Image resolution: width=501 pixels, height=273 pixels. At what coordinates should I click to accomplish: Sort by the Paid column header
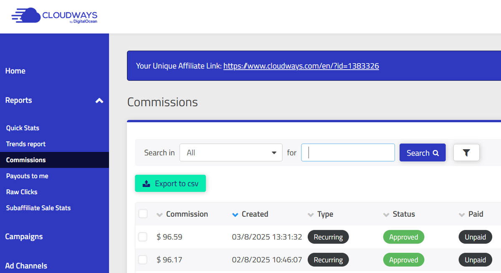pyautogui.click(x=476, y=214)
